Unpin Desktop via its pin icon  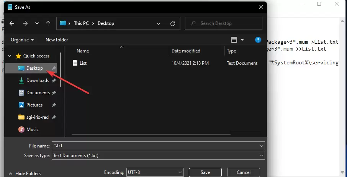point(54,68)
